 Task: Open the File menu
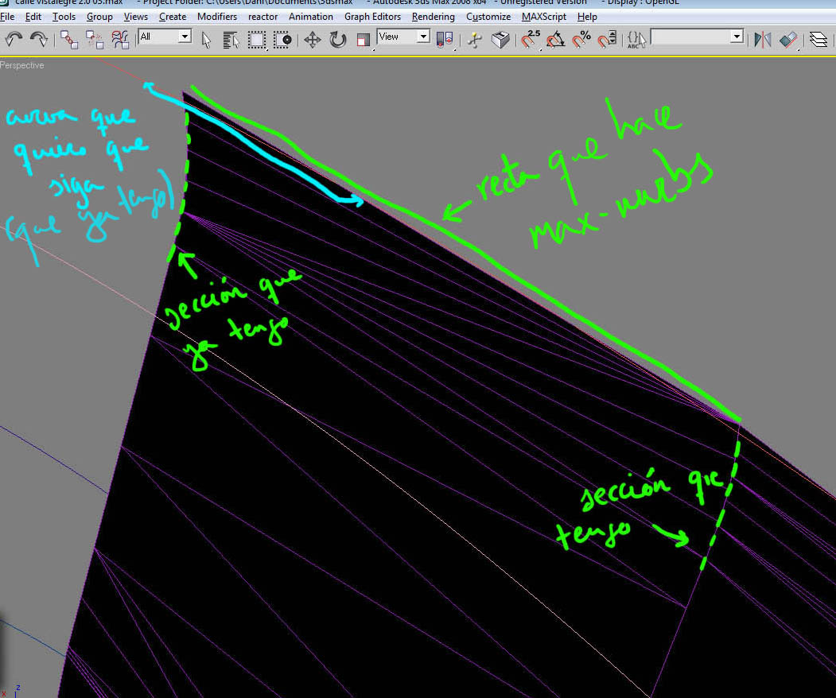tap(7, 17)
